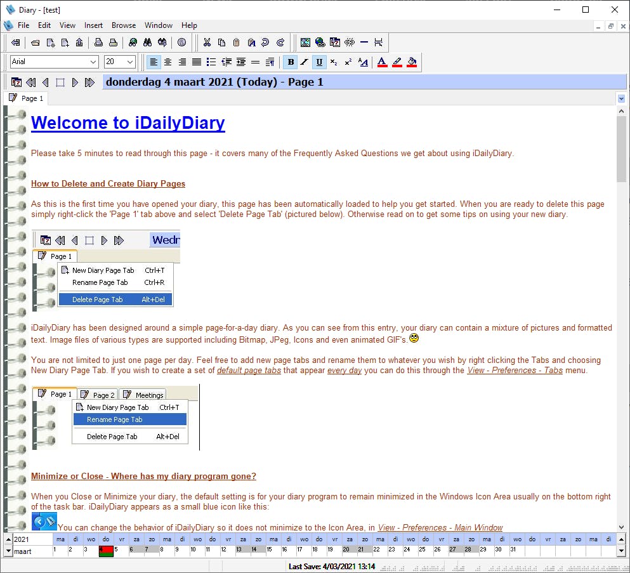Click the 'default page tabs' link
The image size is (630, 573).
point(249,371)
